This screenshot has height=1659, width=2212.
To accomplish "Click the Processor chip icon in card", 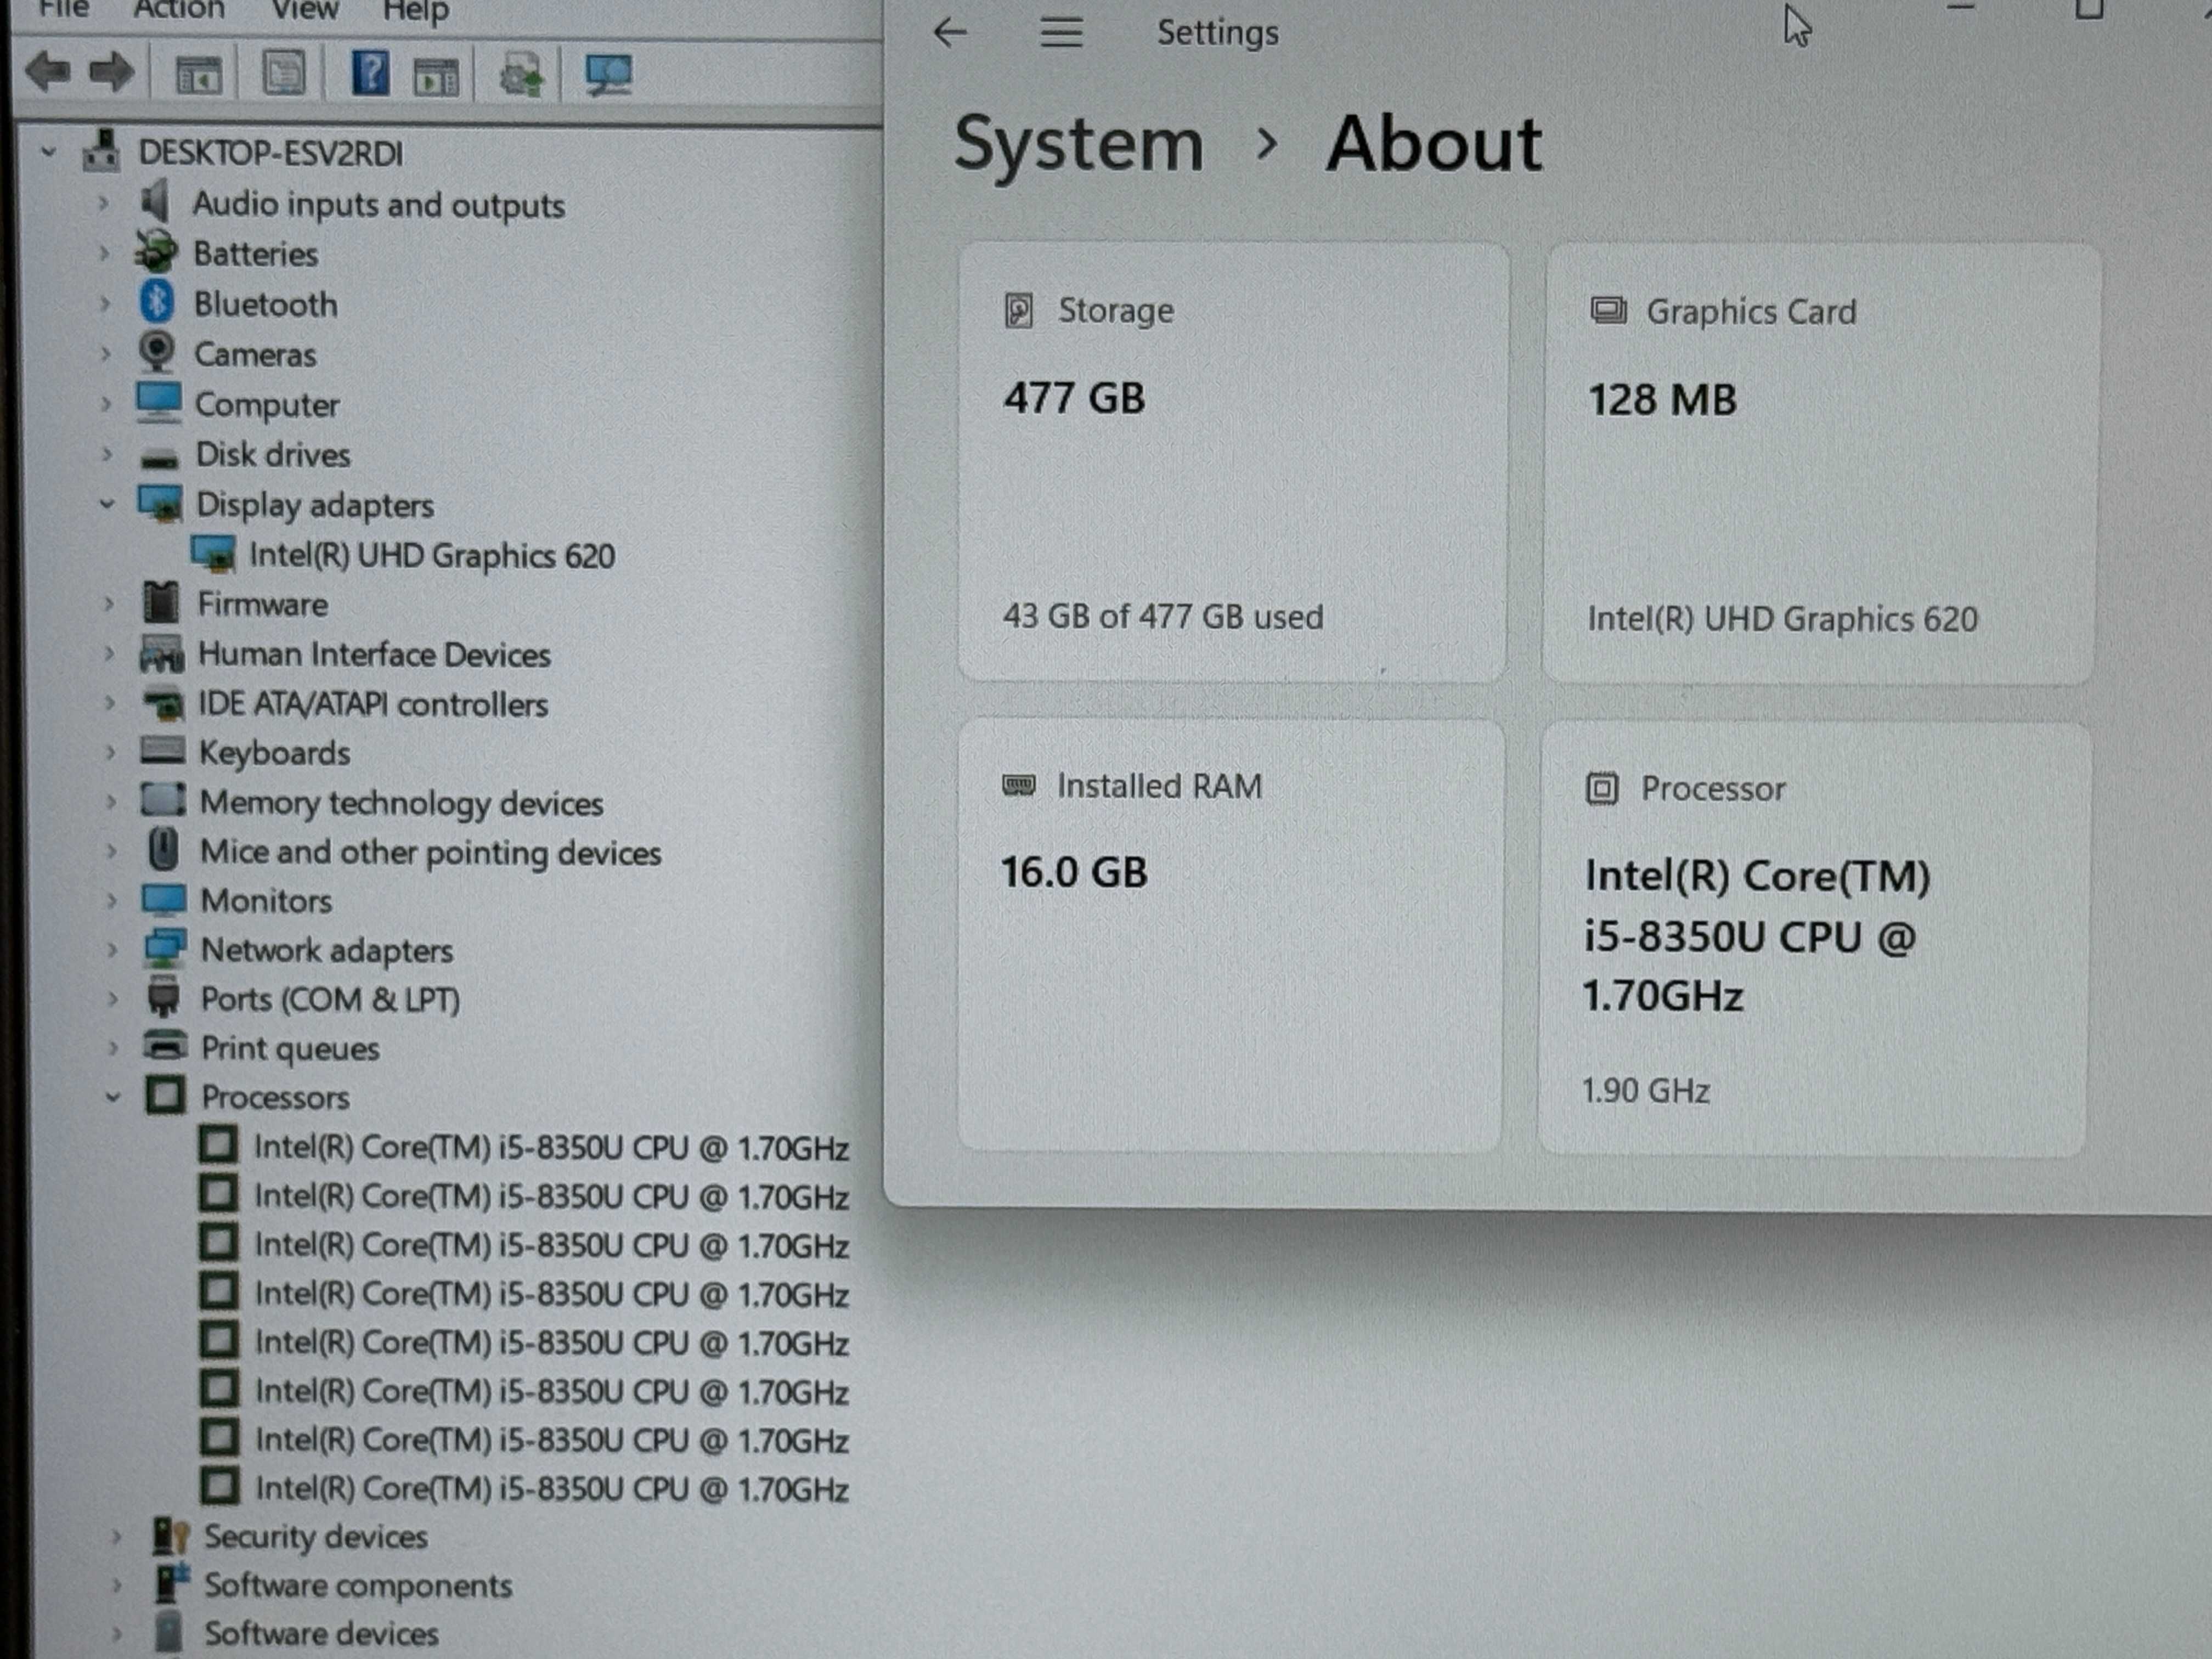I will [1601, 789].
